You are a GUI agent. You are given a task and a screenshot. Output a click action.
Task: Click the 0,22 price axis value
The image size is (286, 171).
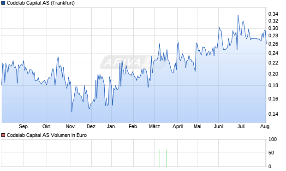point(273,63)
